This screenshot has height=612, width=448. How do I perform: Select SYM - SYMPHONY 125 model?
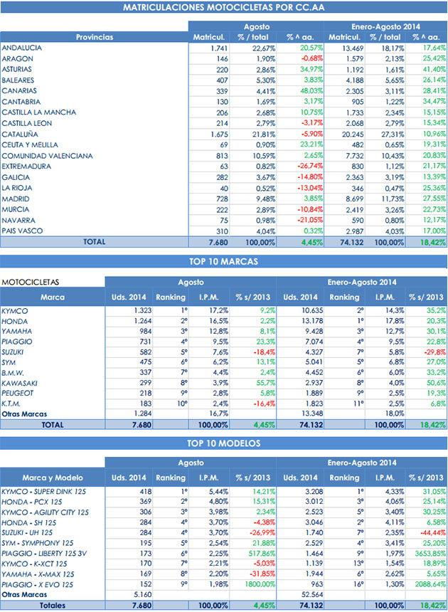(38, 543)
